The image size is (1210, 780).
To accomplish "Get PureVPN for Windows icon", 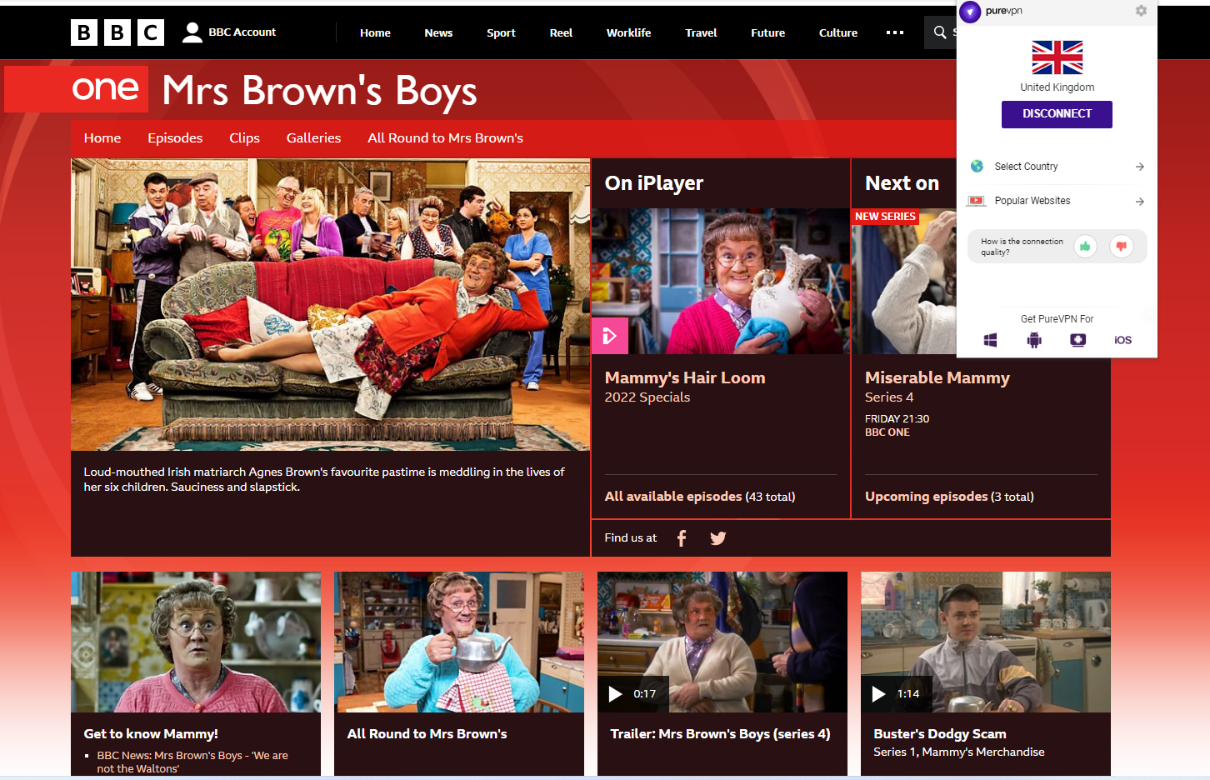I will click(990, 340).
